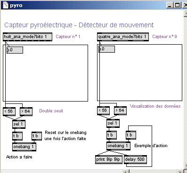This screenshot has width=187, height=173.
Task: Click the pyro document icon in title bar
Action: (x=6, y=5)
